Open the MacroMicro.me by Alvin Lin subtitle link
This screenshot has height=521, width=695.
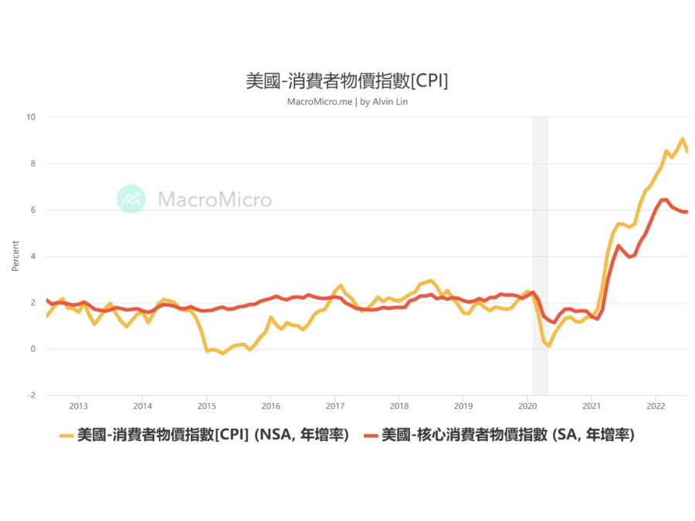click(347, 102)
